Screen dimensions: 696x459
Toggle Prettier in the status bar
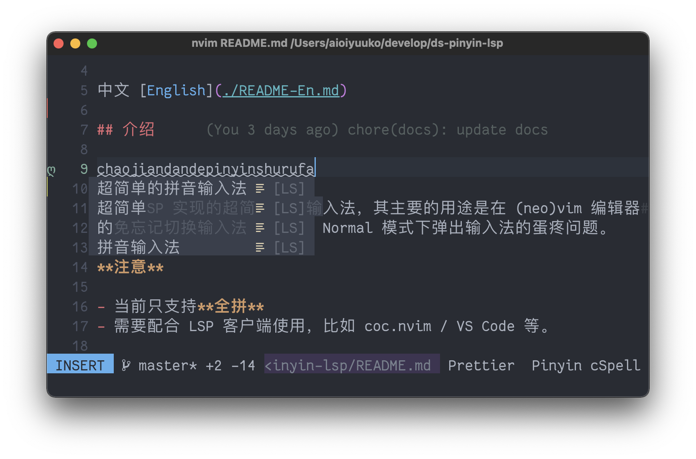tap(481, 365)
